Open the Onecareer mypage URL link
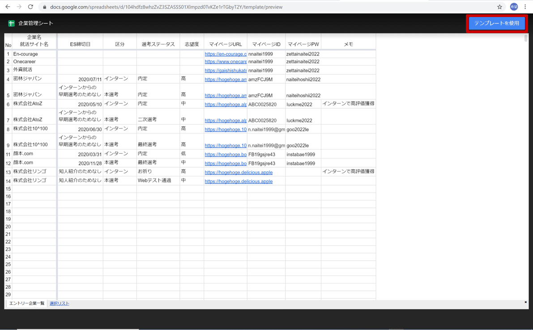The height and width of the screenshot is (330, 533). 226,62
